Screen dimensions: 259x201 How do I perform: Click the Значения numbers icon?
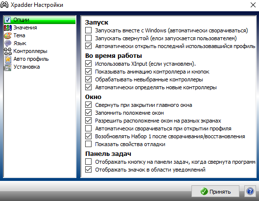coord(8,27)
